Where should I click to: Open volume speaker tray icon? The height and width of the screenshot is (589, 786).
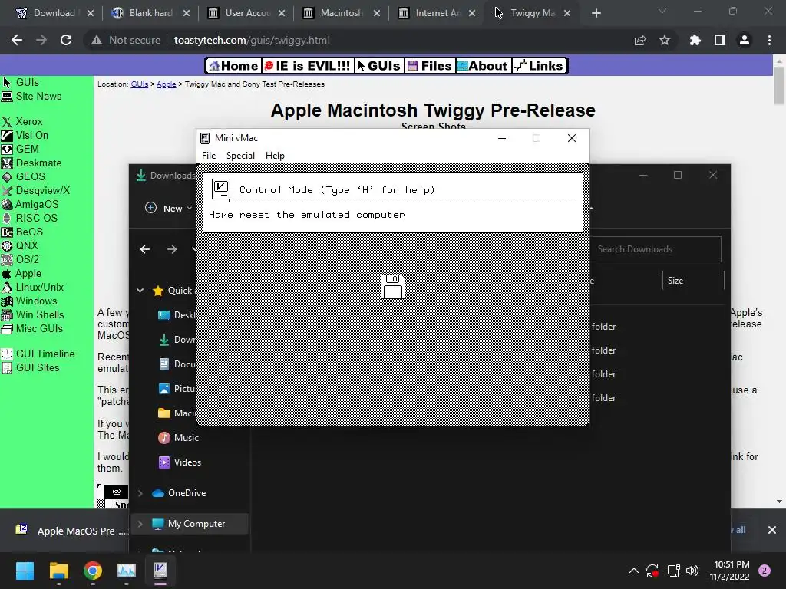pyautogui.click(x=692, y=571)
